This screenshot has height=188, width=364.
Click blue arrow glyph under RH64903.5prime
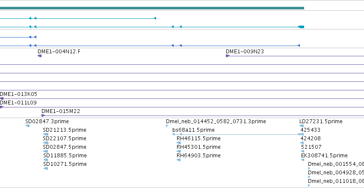click(179, 160)
